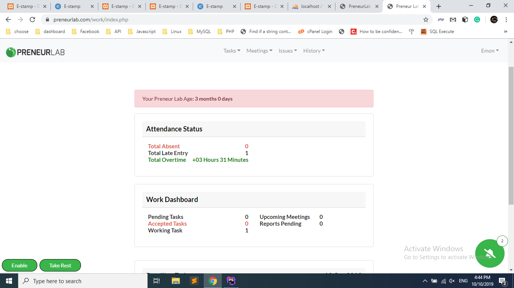
Task: Open Chrome's three-dot menu
Action: pyautogui.click(x=506, y=20)
